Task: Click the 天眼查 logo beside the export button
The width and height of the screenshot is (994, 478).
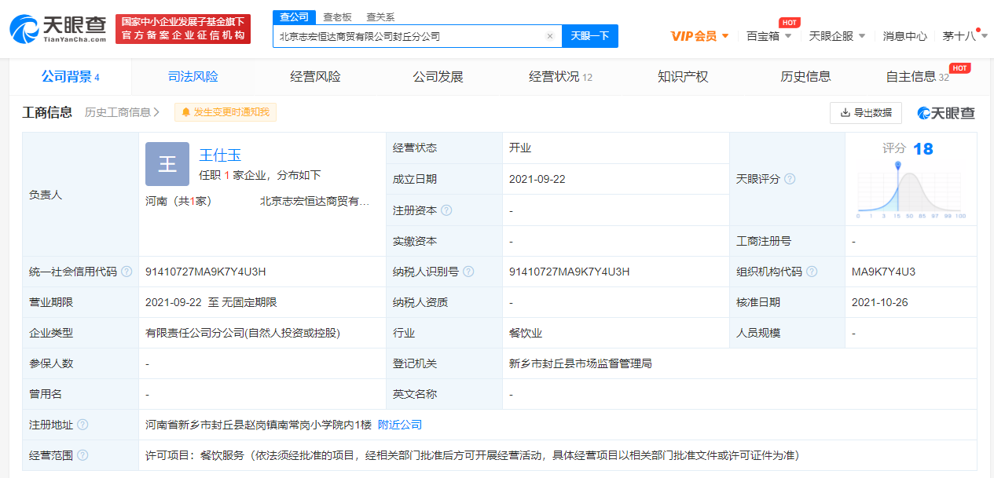Action: point(946,113)
